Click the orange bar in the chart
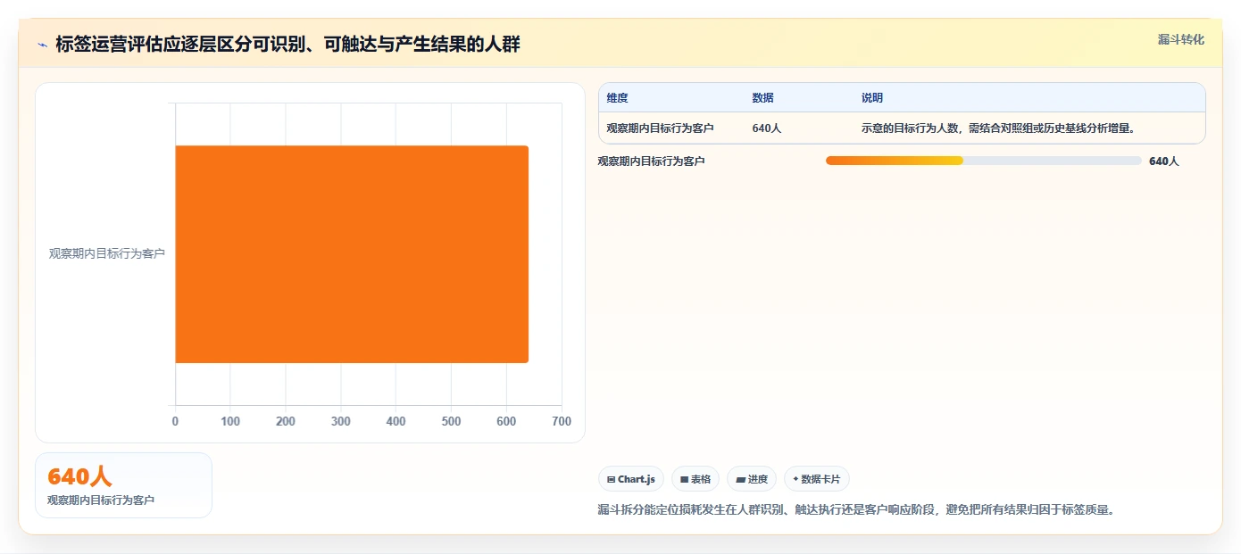 [x=352, y=254]
